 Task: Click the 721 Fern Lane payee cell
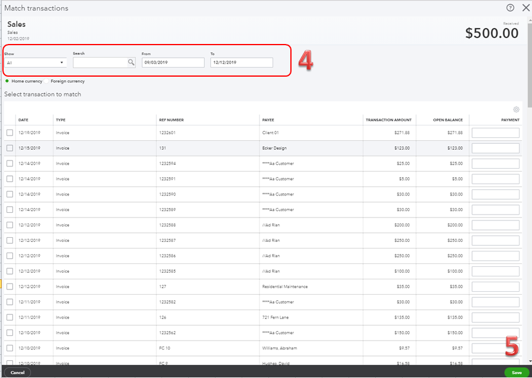coord(275,317)
